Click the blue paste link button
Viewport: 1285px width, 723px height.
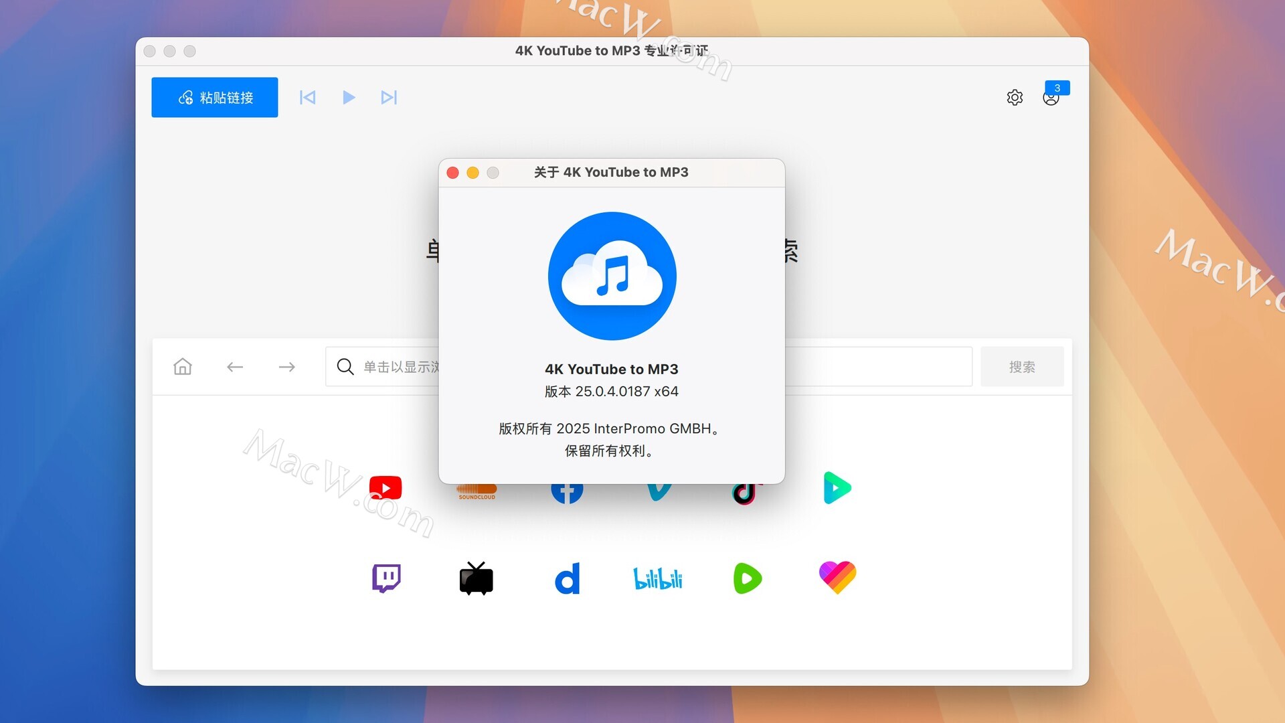click(215, 97)
